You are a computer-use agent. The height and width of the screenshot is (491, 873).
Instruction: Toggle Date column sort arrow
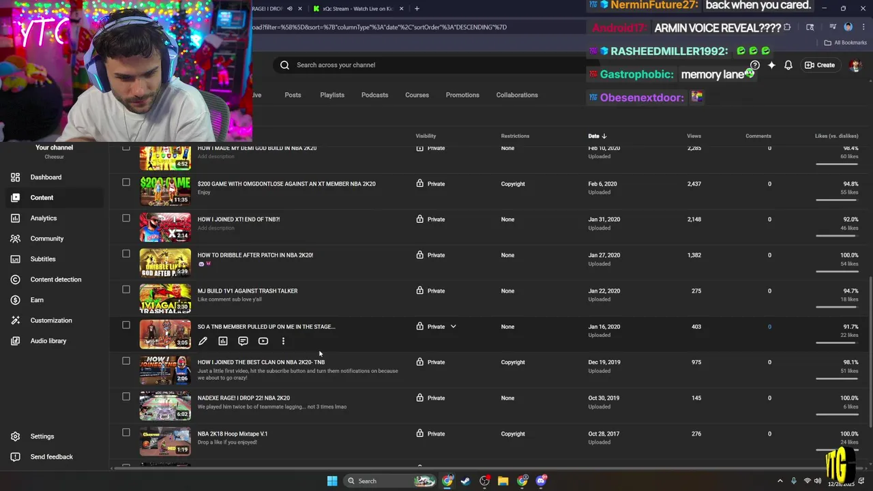tap(604, 136)
